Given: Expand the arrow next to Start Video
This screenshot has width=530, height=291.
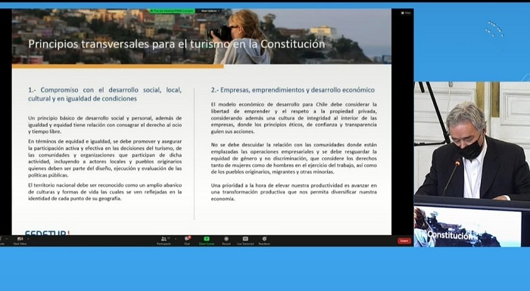Looking at the screenshot, I should (29, 239).
